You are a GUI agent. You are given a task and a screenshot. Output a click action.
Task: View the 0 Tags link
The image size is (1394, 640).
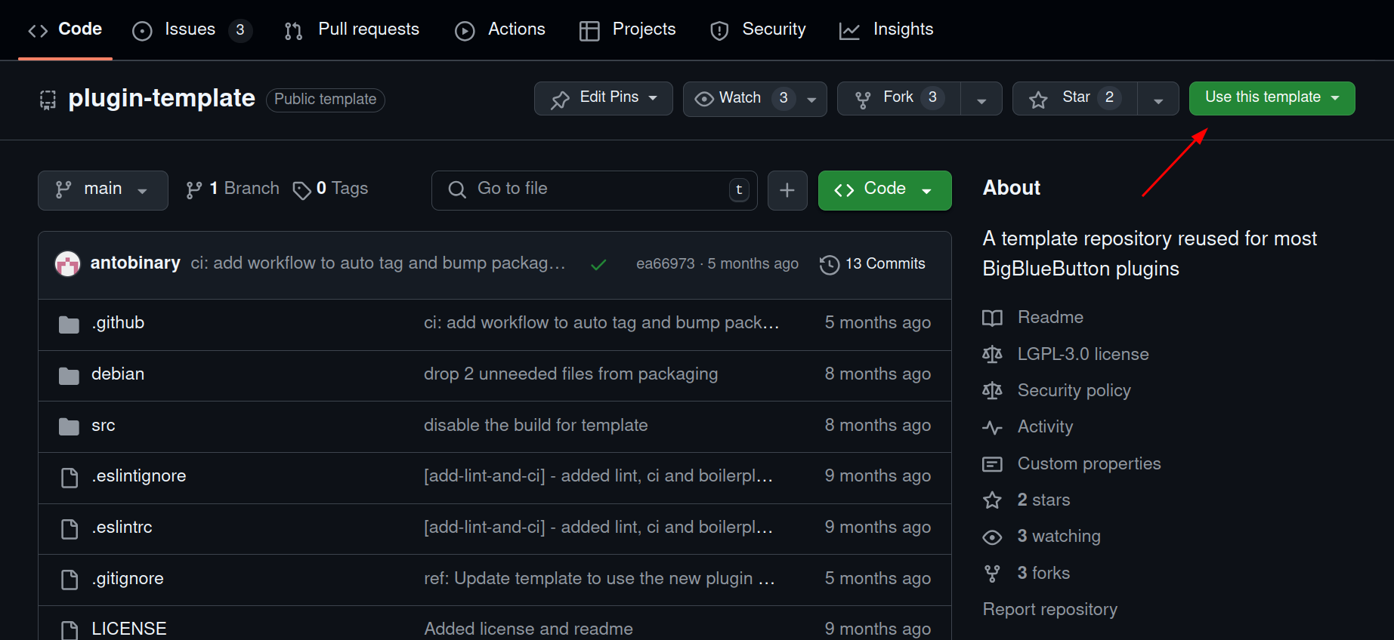330,189
